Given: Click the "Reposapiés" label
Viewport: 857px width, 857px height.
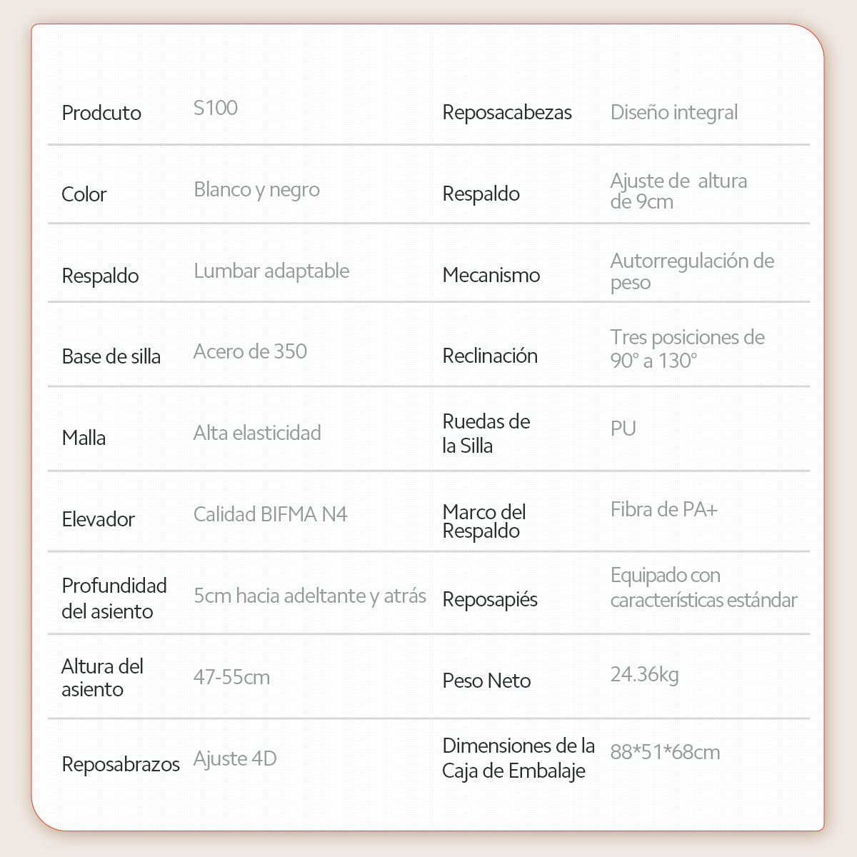Looking at the screenshot, I should point(490,600).
